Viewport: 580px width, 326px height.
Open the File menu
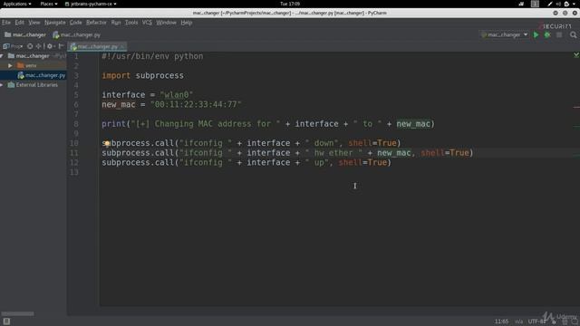6,23
